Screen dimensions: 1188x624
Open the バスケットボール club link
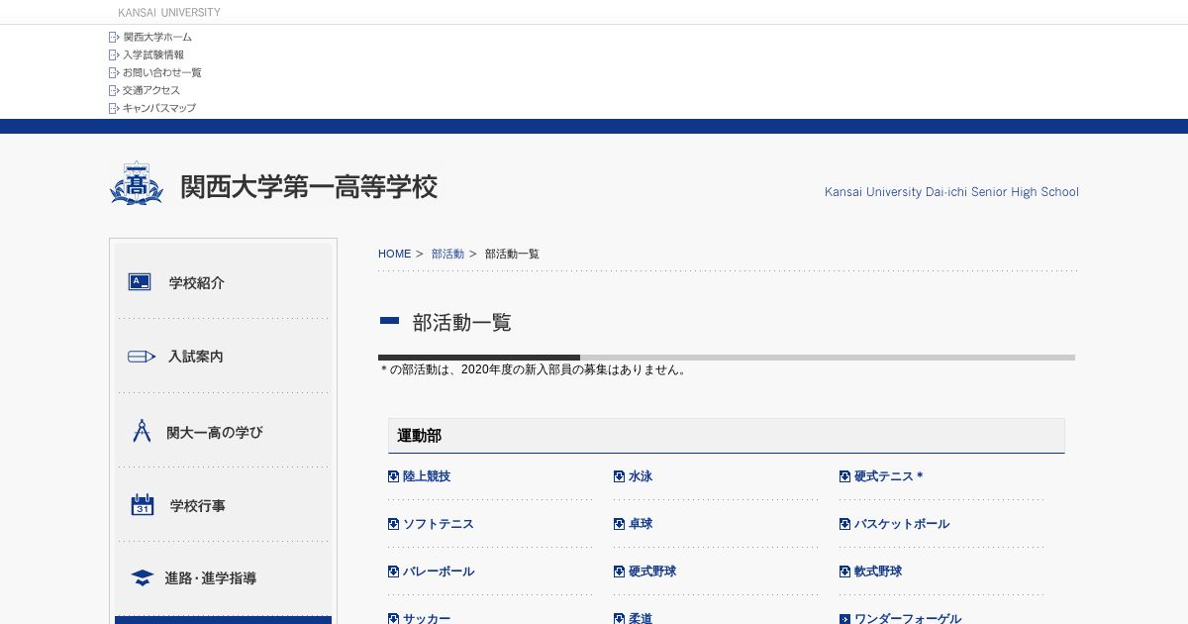[x=902, y=524]
